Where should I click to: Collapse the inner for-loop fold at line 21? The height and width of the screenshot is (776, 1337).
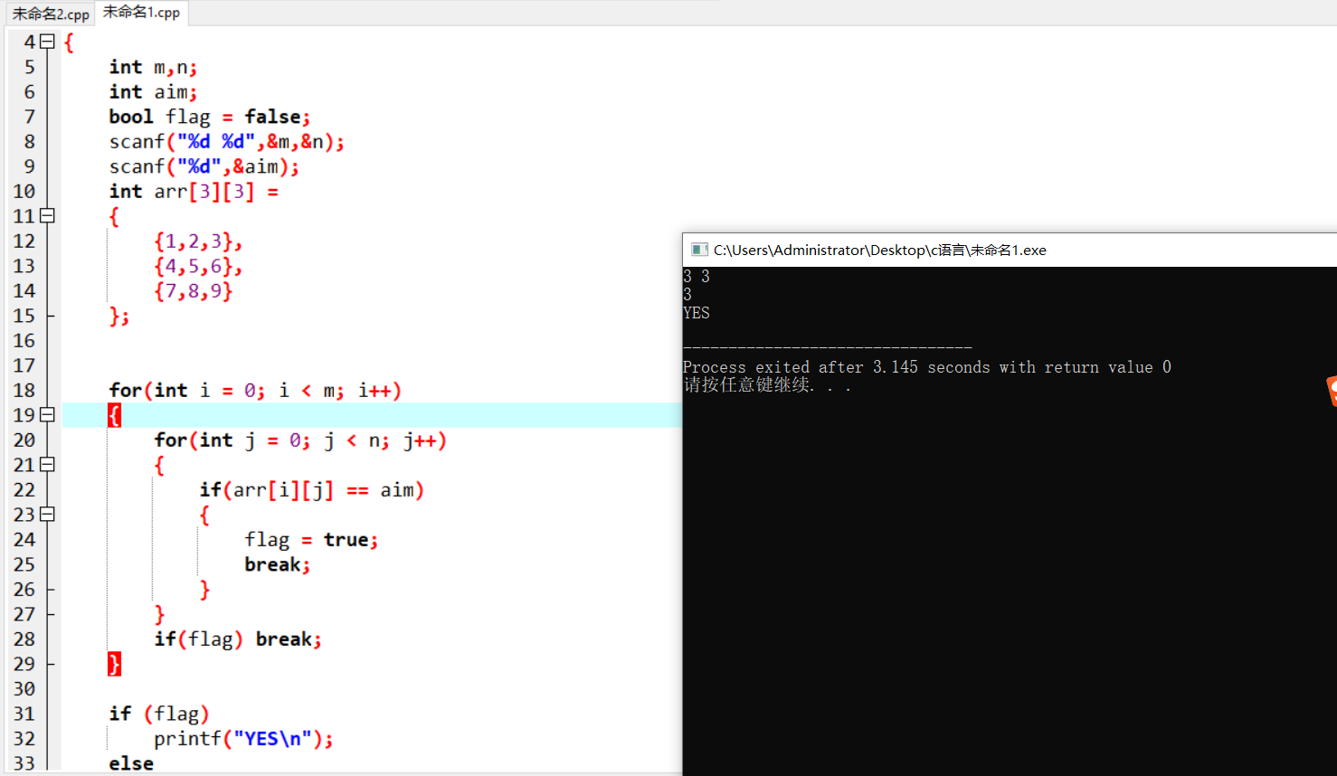(48, 465)
